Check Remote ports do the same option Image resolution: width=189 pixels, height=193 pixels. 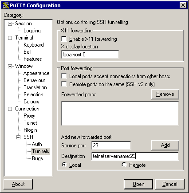[x=64, y=84]
